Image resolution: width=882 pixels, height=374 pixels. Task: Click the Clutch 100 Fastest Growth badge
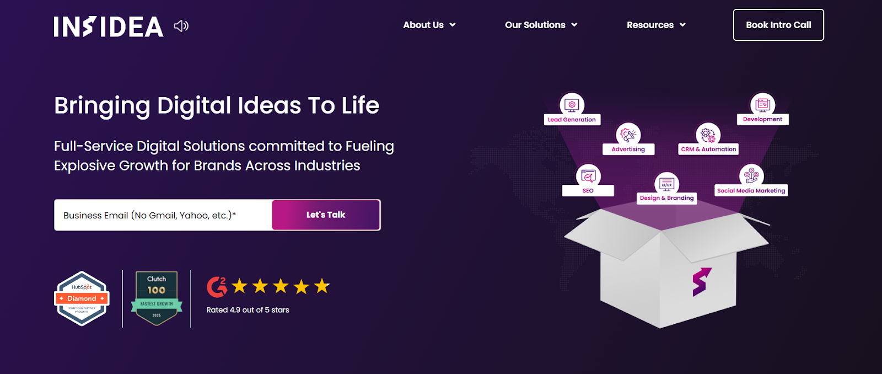click(157, 298)
